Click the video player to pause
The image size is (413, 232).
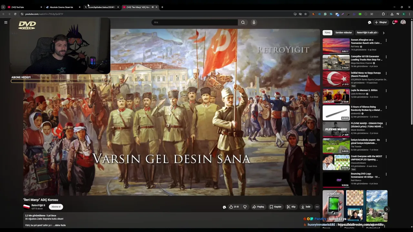(171, 112)
